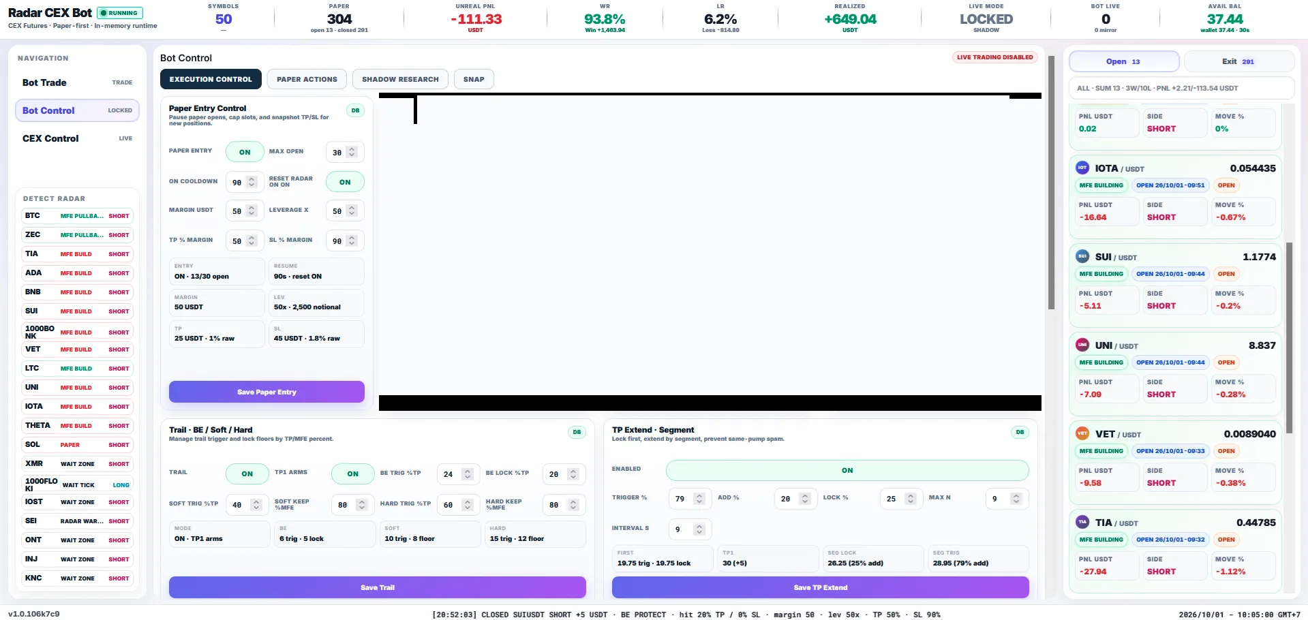This screenshot has width=1308, height=620.
Task: Click the DB badge in the Trail panel
Action: pyautogui.click(x=577, y=432)
